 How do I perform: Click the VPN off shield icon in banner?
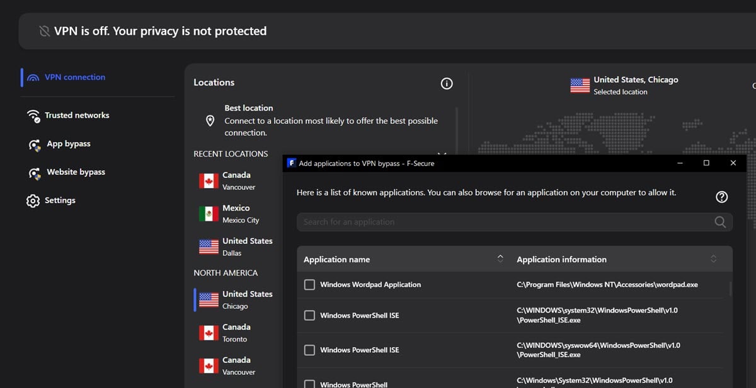pyautogui.click(x=44, y=31)
